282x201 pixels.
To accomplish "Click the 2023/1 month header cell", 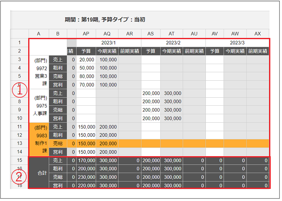I will [x=109, y=43].
